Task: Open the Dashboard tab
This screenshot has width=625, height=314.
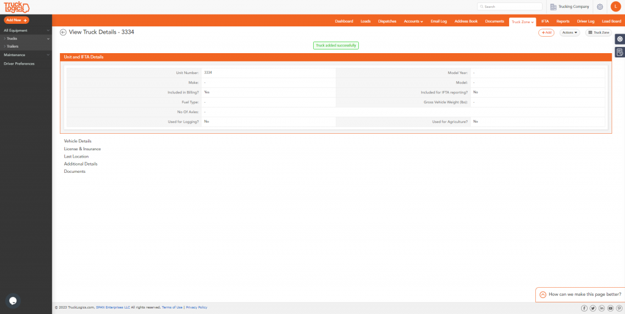Action: (344, 21)
